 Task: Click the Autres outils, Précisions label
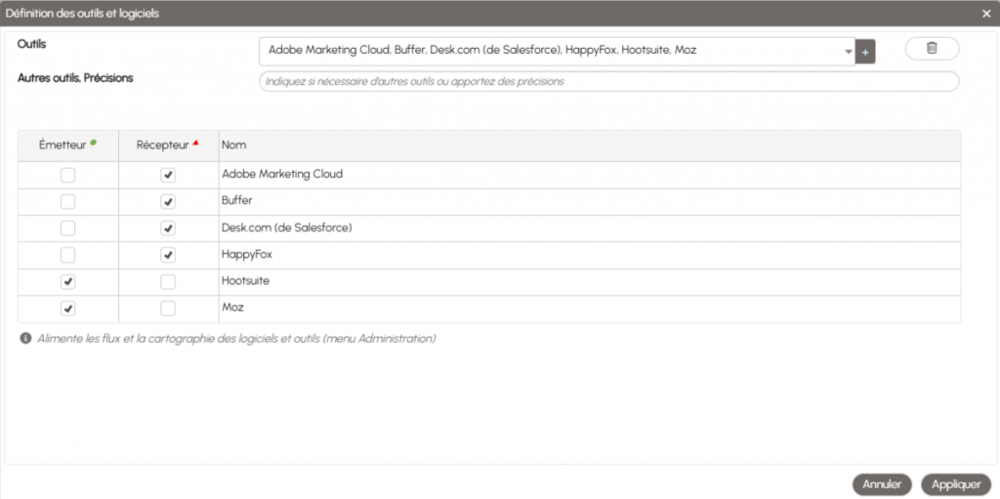point(75,78)
